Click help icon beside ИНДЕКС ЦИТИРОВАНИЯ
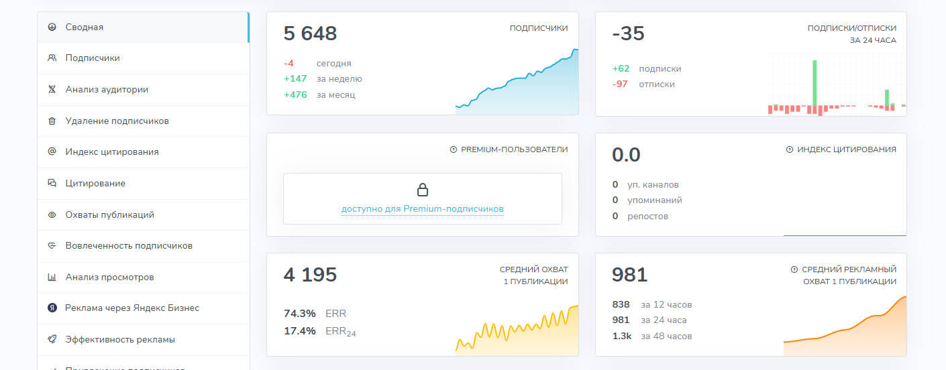946x370 pixels. (790, 149)
